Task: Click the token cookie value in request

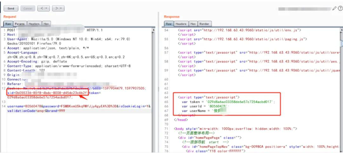Action: 40,97
